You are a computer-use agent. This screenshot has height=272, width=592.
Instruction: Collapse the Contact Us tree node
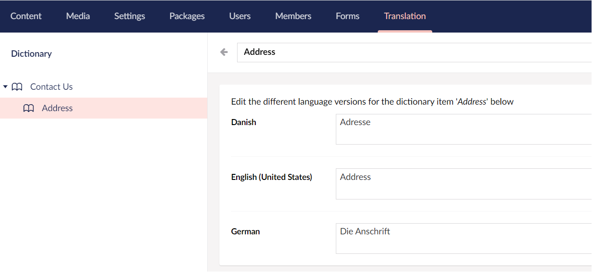pos(5,87)
